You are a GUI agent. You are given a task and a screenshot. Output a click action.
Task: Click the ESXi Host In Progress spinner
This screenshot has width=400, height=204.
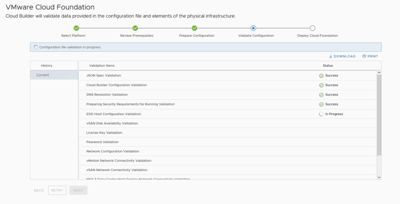(x=321, y=114)
